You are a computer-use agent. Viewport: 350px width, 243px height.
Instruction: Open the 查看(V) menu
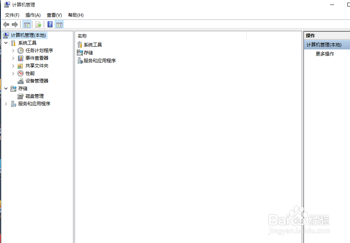(54, 15)
